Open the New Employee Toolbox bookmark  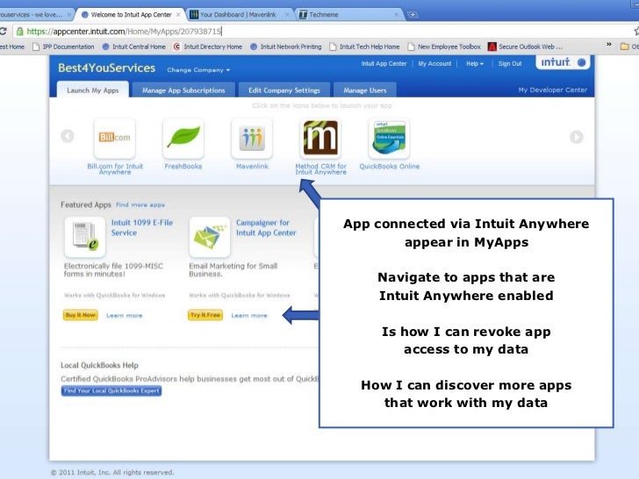coord(444,46)
